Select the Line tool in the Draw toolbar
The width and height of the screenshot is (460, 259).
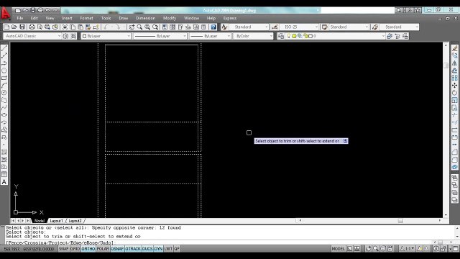(x=4, y=48)
